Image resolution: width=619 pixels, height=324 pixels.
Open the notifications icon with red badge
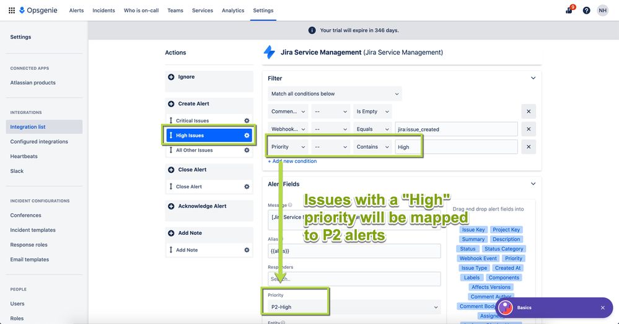[x=569, y=10]
